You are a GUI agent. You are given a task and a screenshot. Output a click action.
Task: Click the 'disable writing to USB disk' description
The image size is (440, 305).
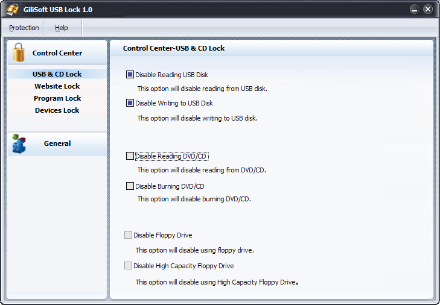click(197, 118)
